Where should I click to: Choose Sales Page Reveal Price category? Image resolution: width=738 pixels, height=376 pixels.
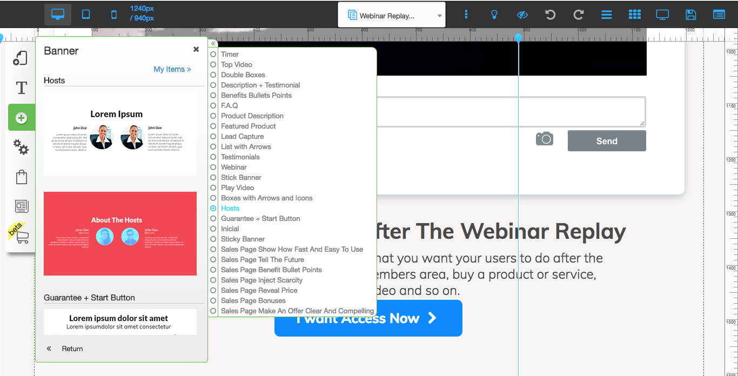point(259,290)
